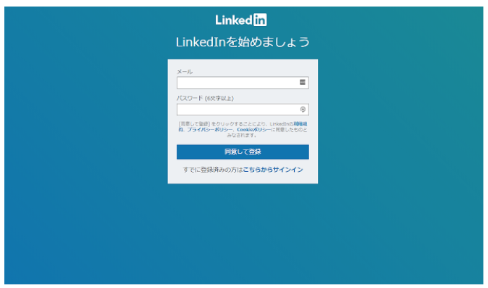This screenshot has height=288, width=488.
Task: Click the white 'in' box of the logo
Action: (x=260, y=20)
